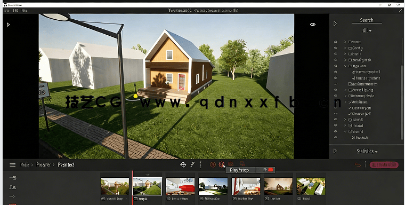Select the bottommost child item in scene tree
Image resolution: width=405 pixels, height=205 pixels.
coord(360,137)
